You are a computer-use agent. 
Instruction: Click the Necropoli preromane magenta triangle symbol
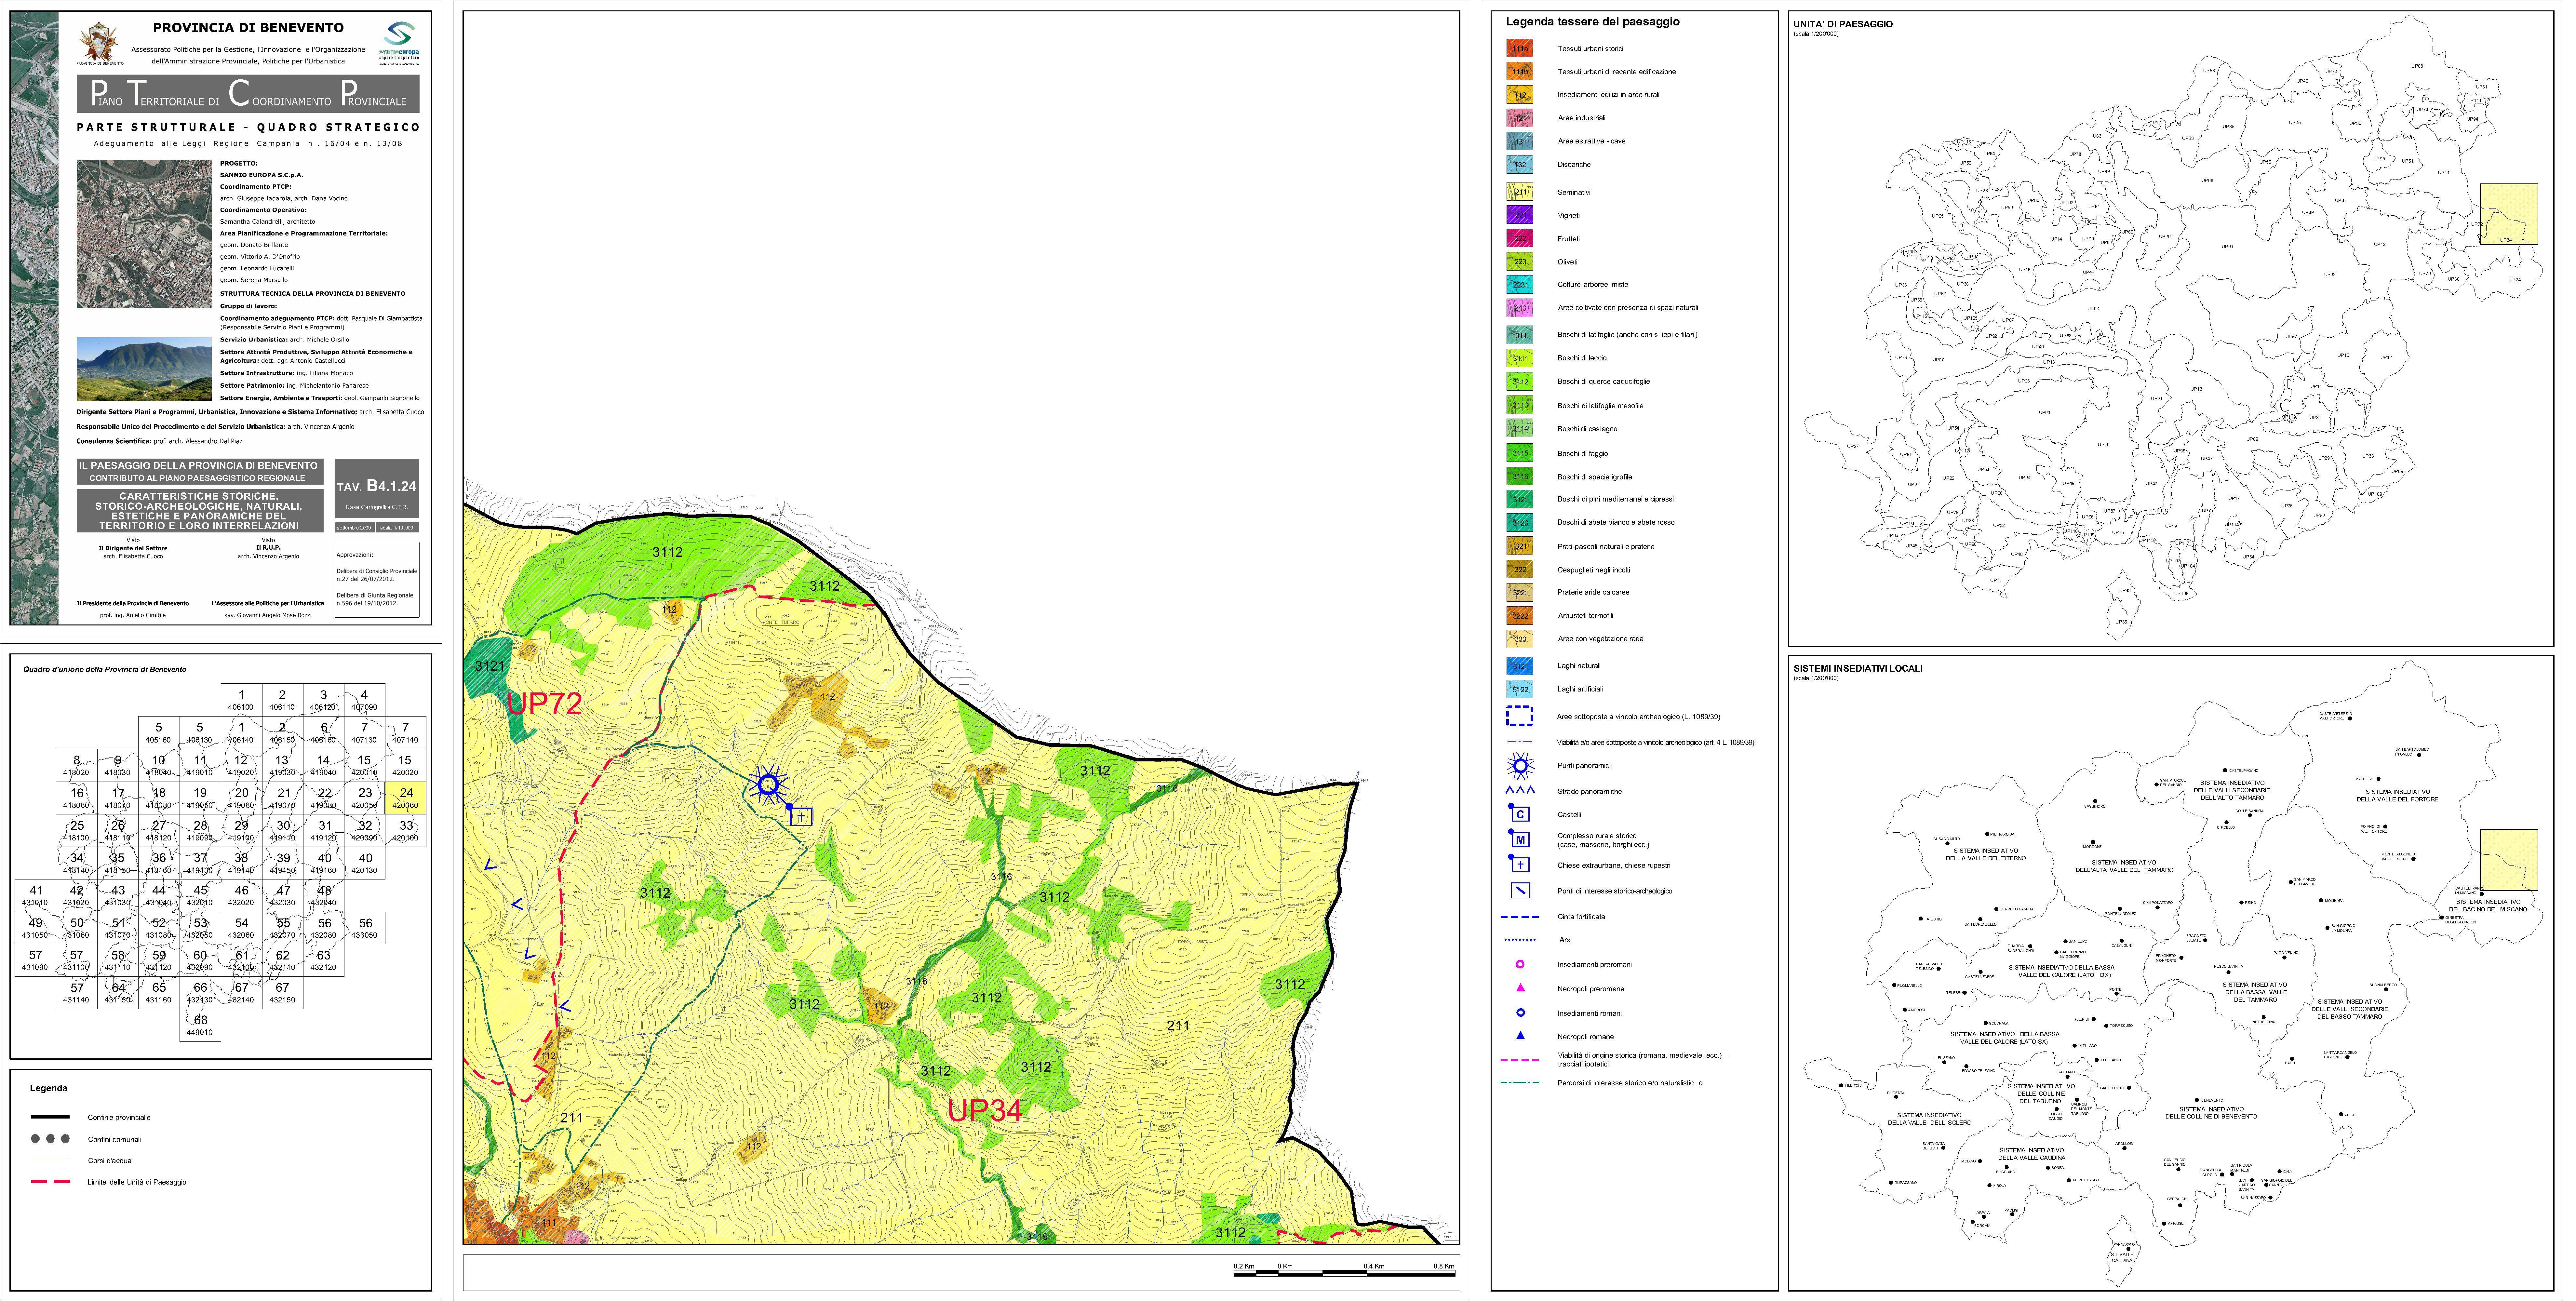point(1520,988)
